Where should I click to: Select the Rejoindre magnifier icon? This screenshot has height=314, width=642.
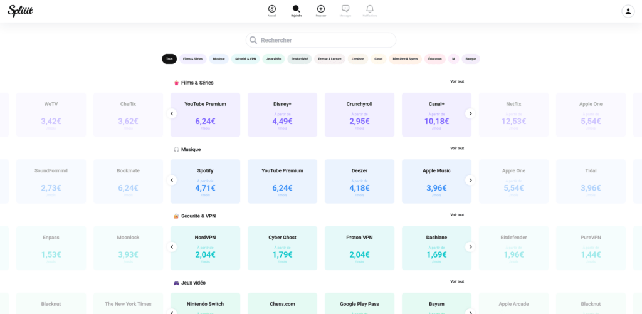pos(297,9)
